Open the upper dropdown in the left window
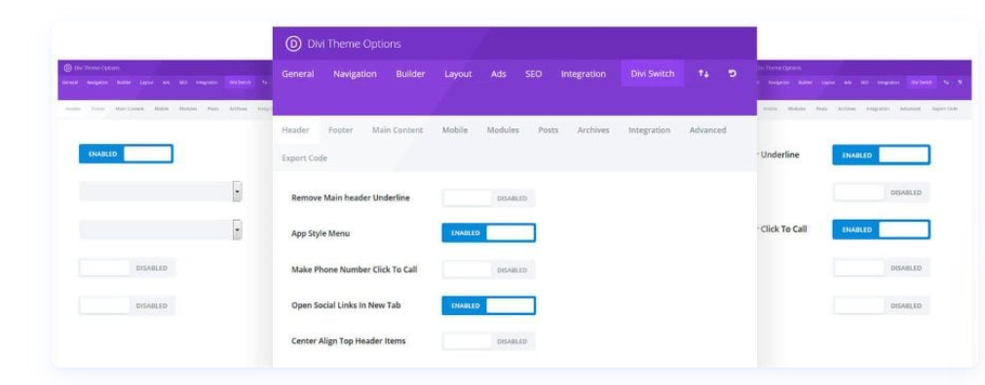Screen dimensions: 985x385 tap(160, 192)
